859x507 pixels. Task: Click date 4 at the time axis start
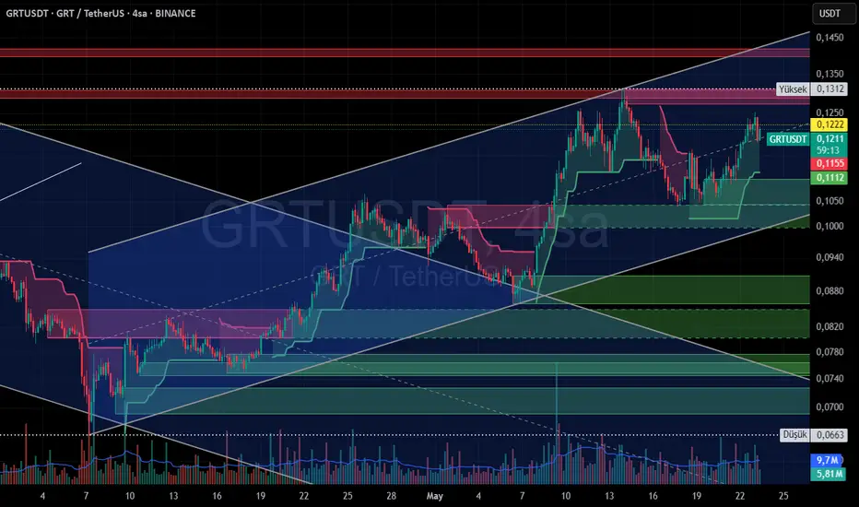(42, 496)
